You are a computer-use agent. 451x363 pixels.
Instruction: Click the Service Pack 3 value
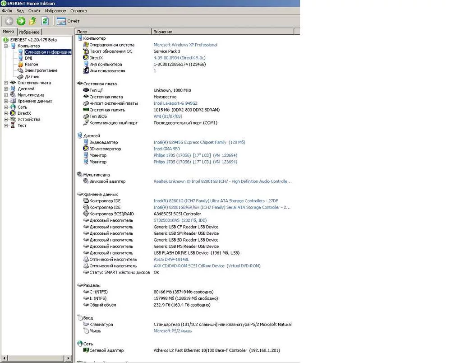click(167, 51)
